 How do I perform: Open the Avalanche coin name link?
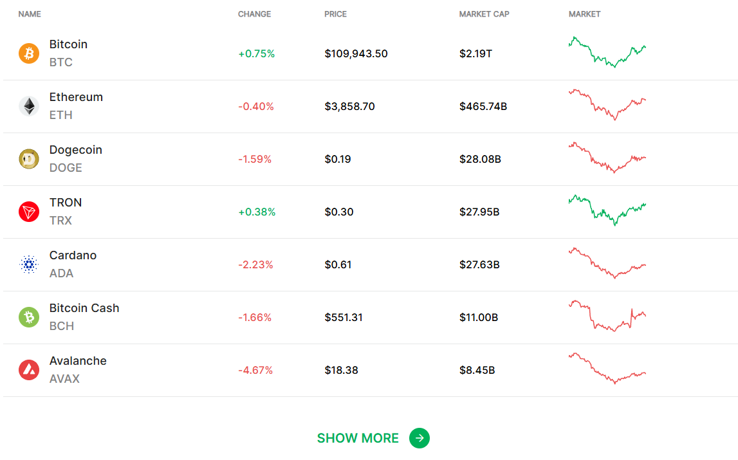click(x=78, y=361)
